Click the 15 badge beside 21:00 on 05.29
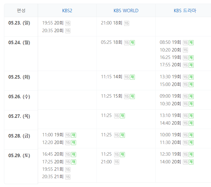The height and width of the screenshot is (187, 211). (117, 162)
